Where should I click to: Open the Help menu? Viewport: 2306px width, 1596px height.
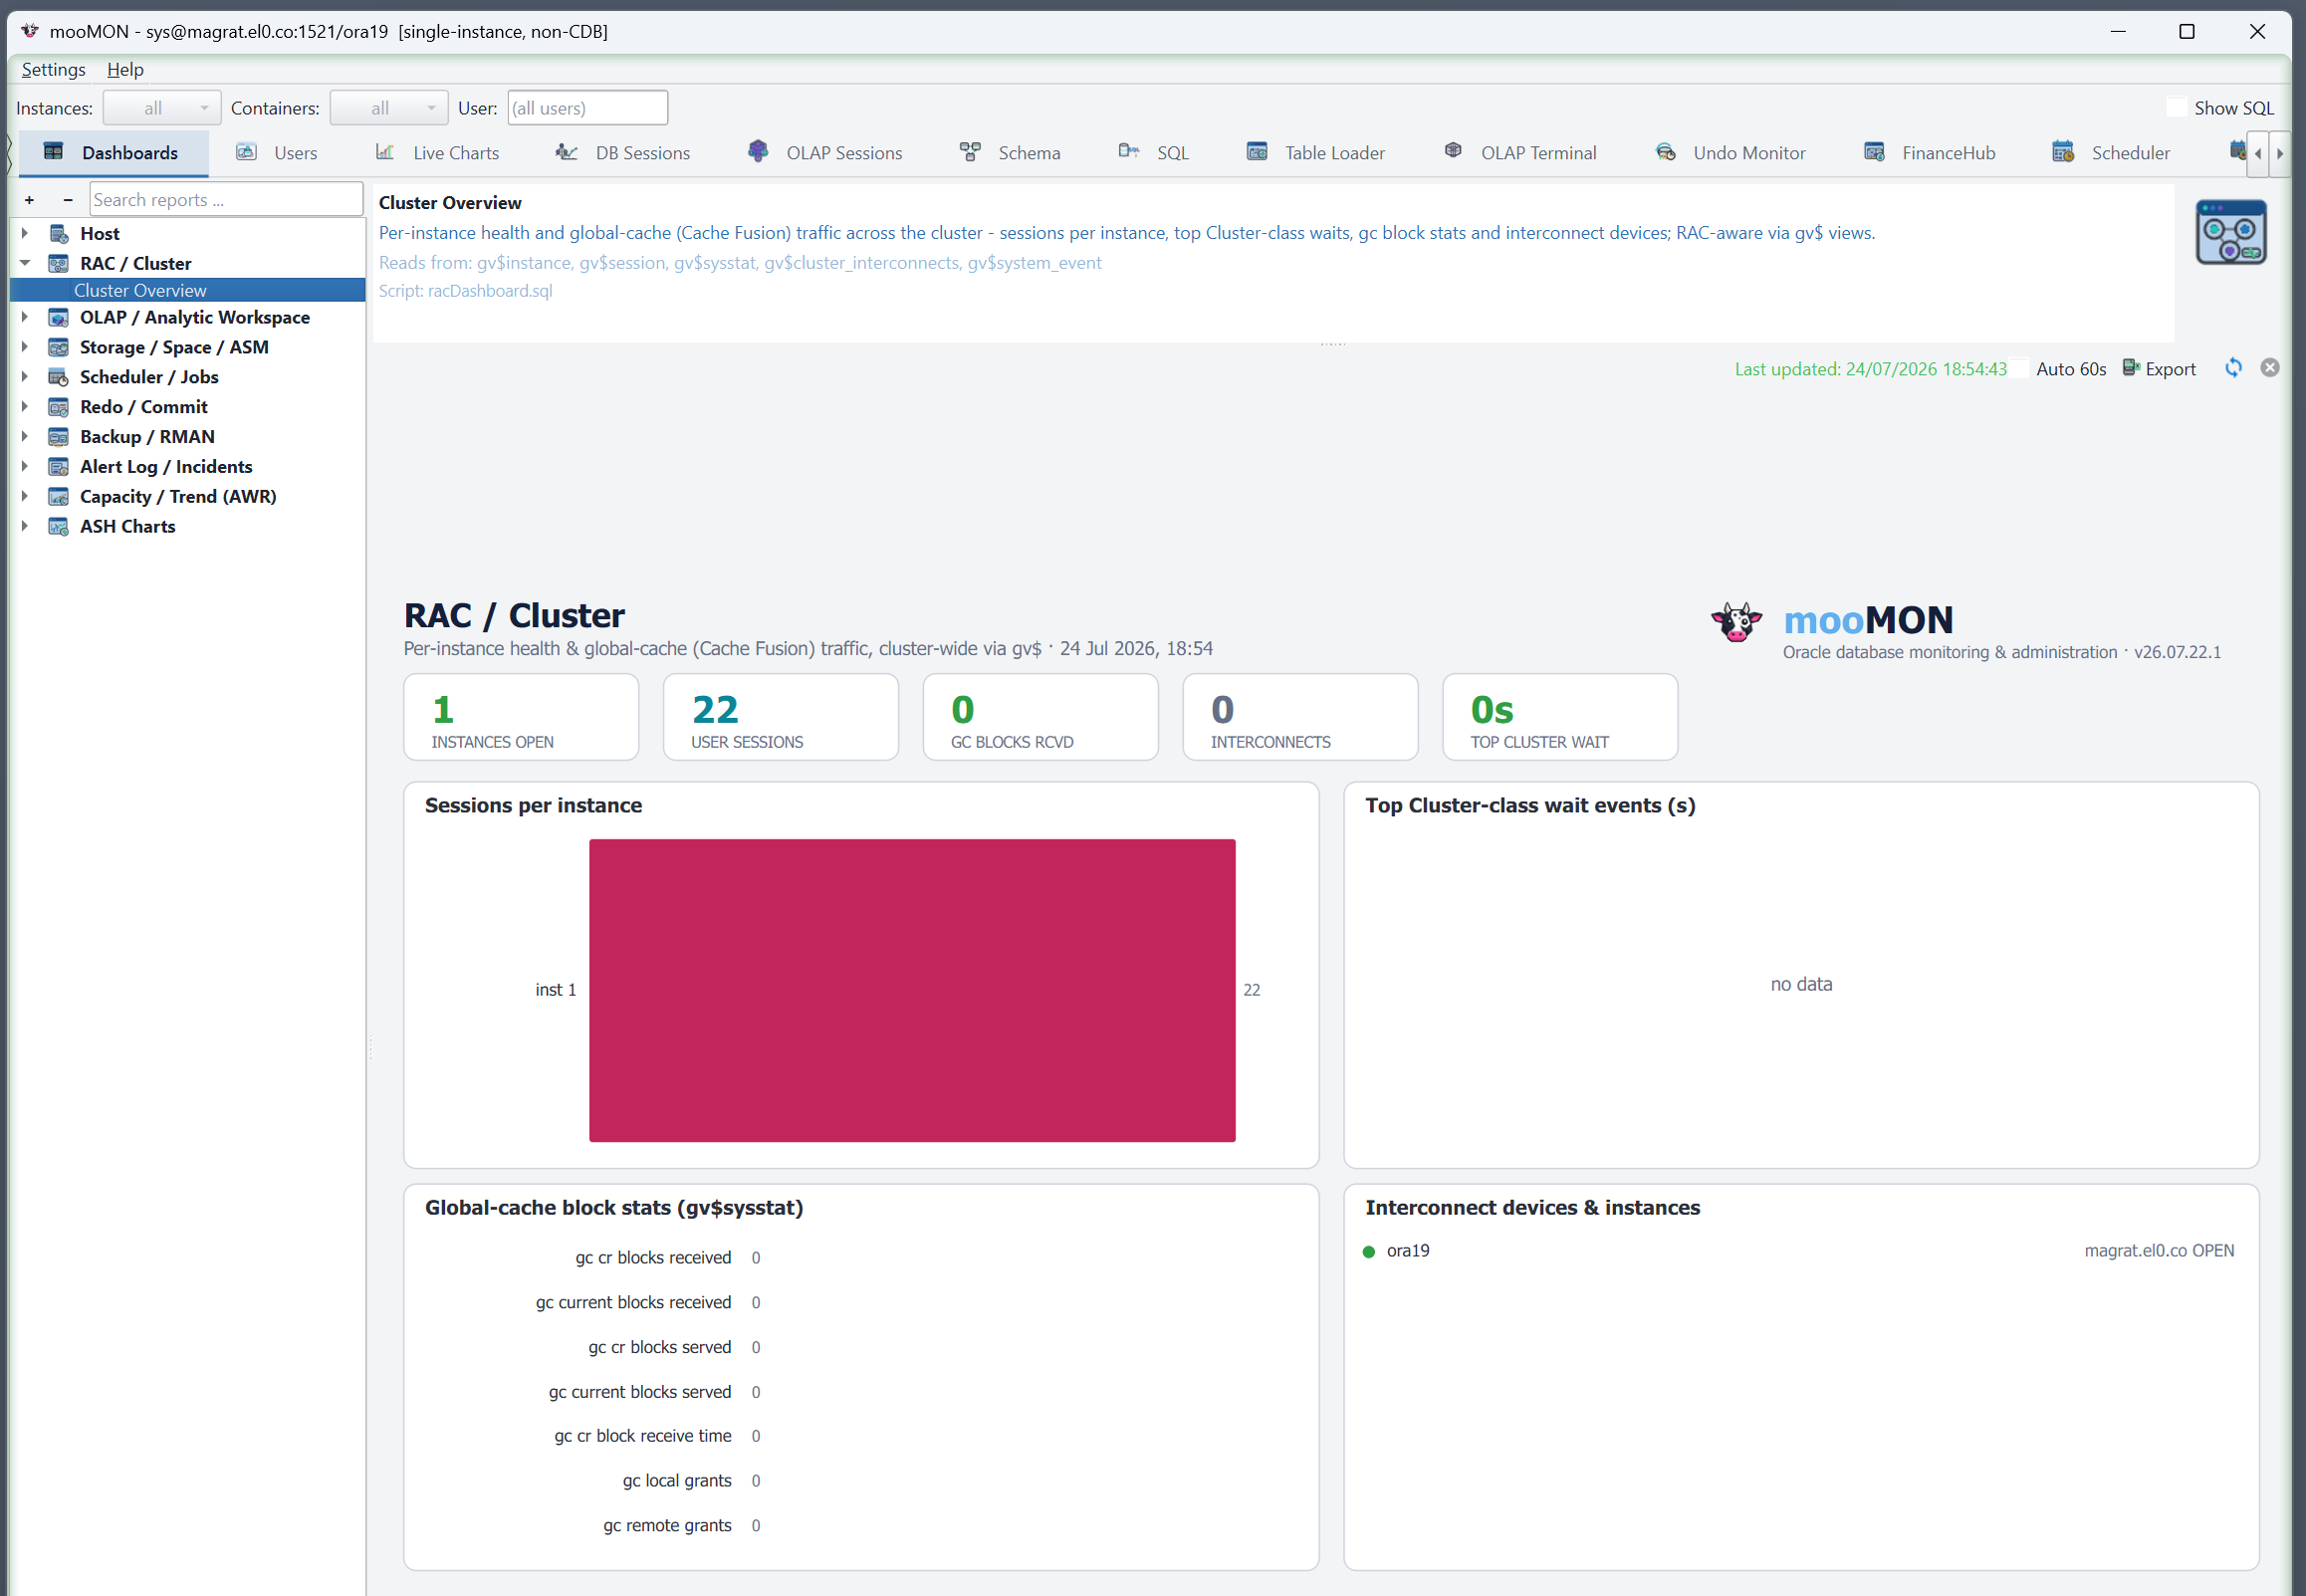coord(125,70)
